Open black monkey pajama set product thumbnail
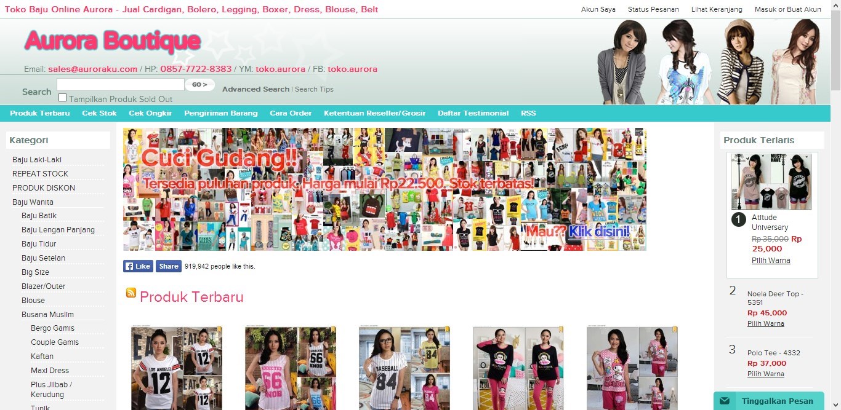 (518, 368)
